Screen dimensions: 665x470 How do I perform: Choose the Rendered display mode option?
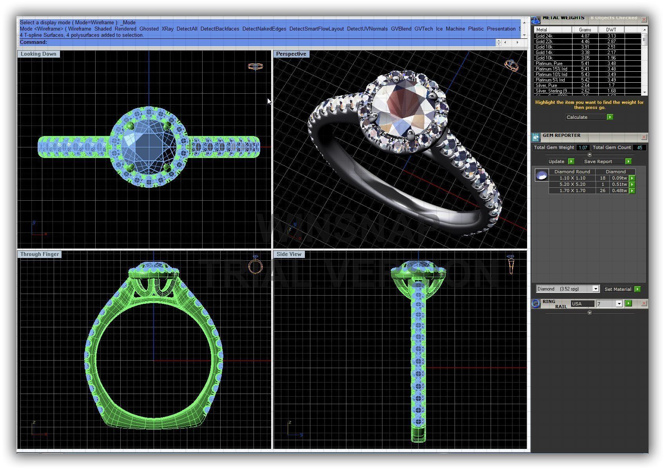click(x=125, y=29)
